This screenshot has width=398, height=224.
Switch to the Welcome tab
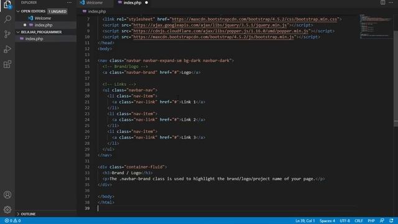coord(95,2)
